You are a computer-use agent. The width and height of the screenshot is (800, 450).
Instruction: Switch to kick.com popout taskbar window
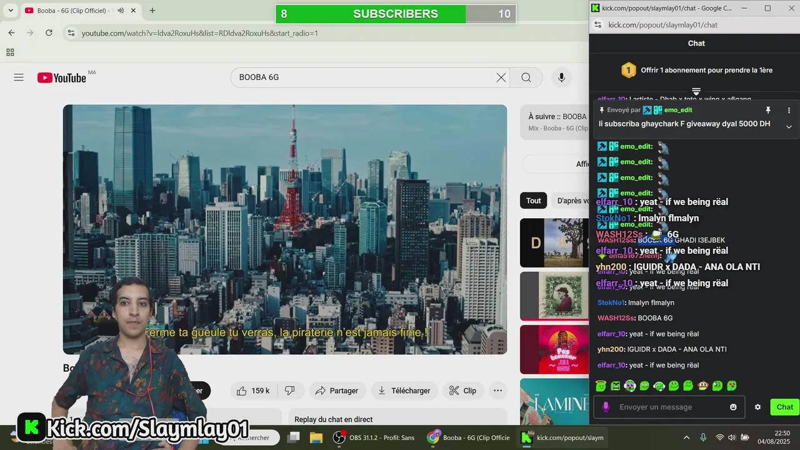pyautogui.click(x=564, y=437)
